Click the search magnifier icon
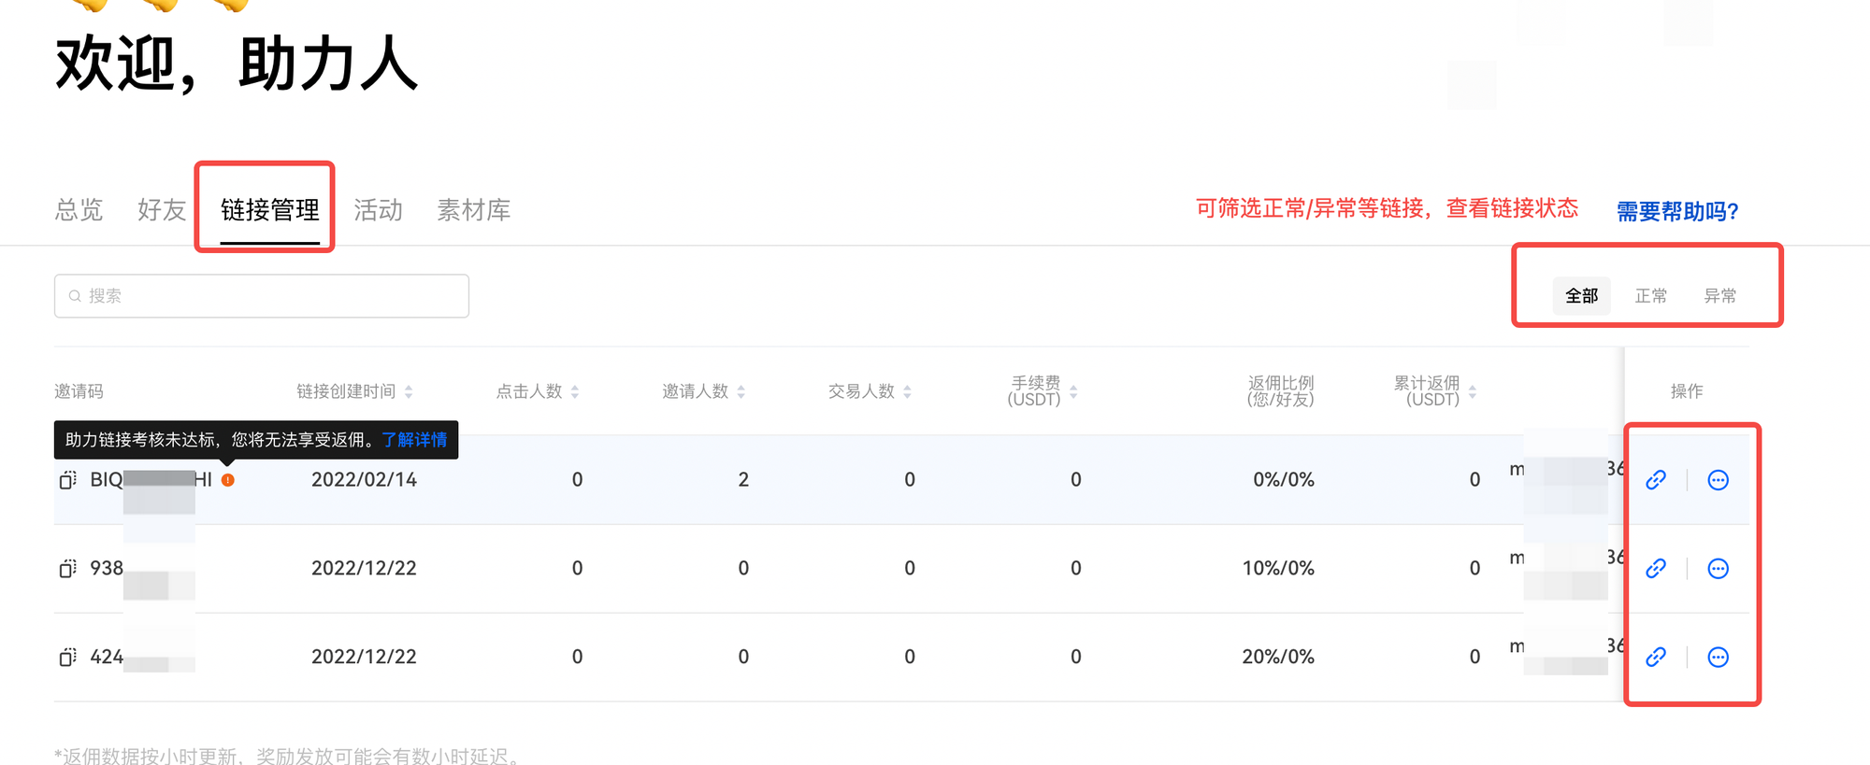1870x765 pixels. (x=75, y=296)
